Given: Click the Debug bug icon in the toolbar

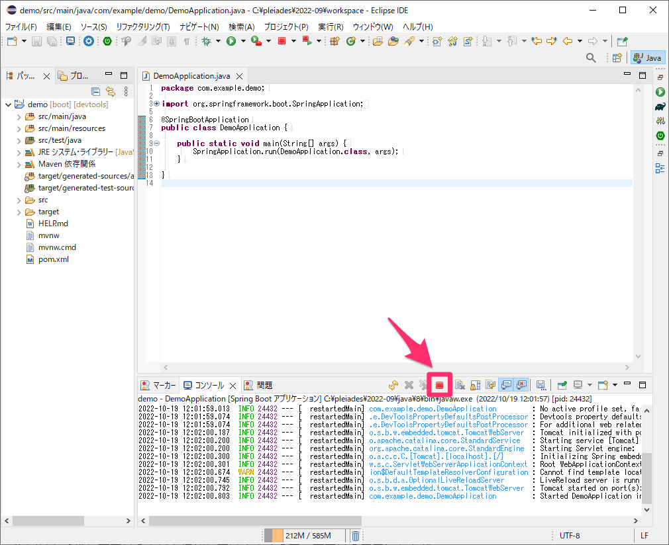Looking at the screenshot, I should (207, 41).
